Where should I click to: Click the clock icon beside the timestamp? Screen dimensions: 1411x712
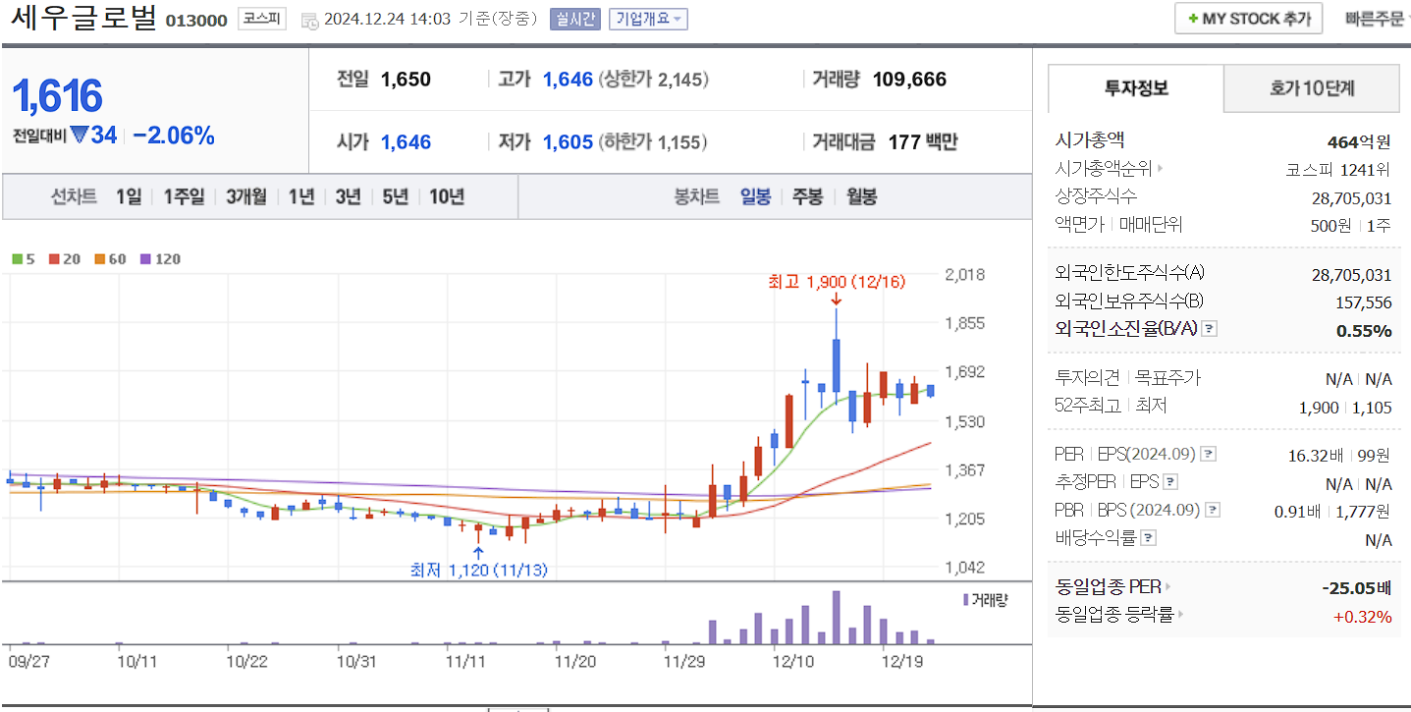(308, 19)
